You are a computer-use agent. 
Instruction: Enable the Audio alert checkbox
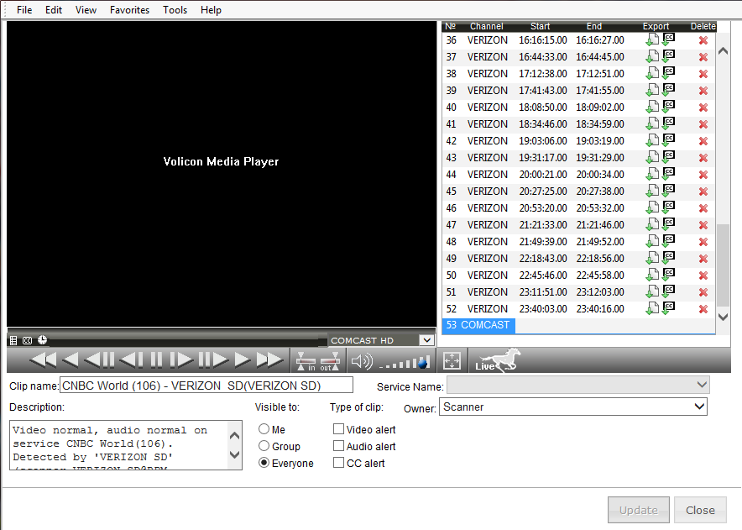click(x=338, y=446)
